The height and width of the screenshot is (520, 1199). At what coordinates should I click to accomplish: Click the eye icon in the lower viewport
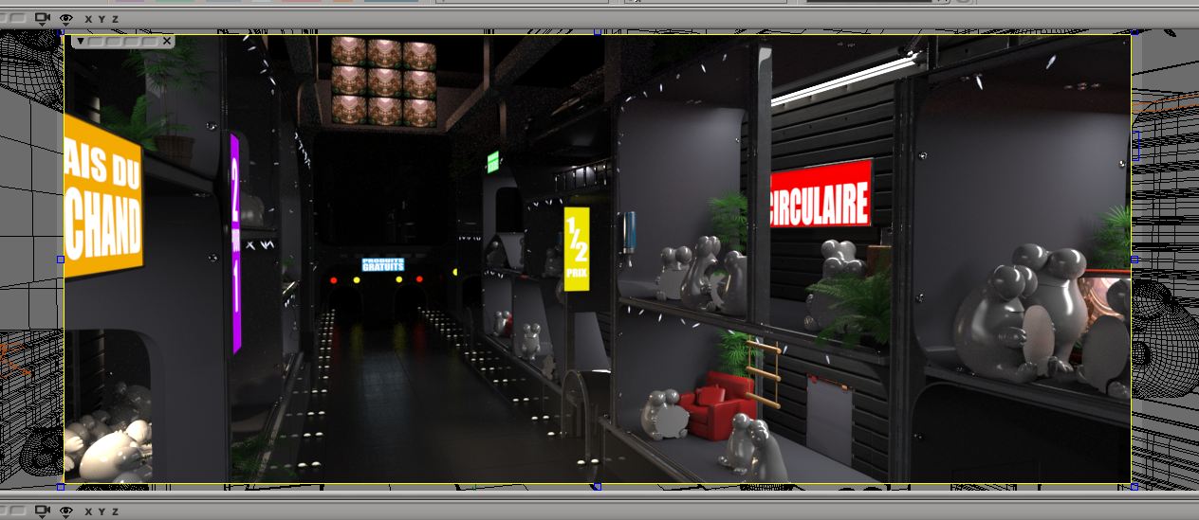point(66,511)
